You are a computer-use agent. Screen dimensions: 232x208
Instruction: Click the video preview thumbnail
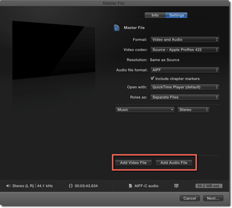[54, 50]
